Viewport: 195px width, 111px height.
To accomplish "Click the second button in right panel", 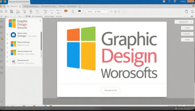I will 187,28.
